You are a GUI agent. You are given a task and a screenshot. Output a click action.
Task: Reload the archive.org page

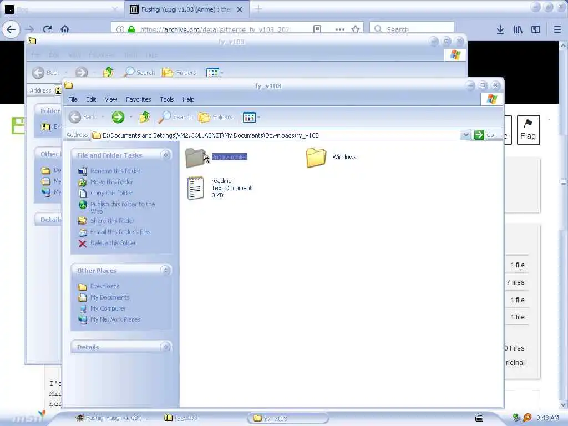(x=47, y=29)
